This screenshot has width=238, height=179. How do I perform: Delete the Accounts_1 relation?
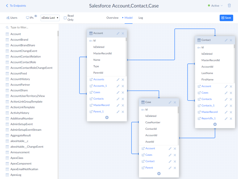123,86
